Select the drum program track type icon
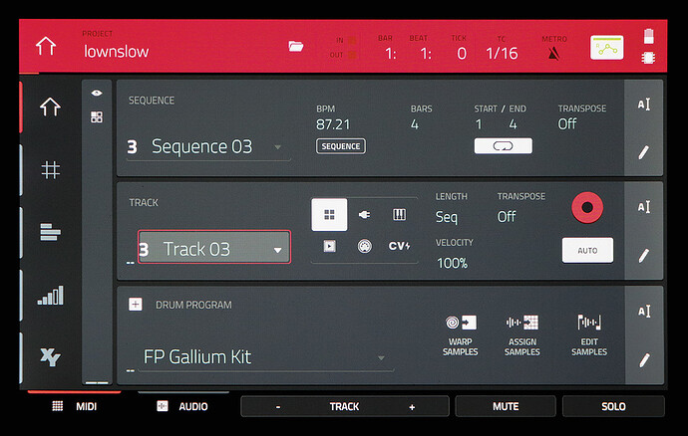The image size is (688, 436). [329, 214]
